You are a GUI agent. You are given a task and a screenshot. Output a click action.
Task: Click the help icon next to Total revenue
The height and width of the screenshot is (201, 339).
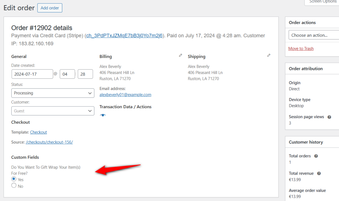click(x=319, y=173)
